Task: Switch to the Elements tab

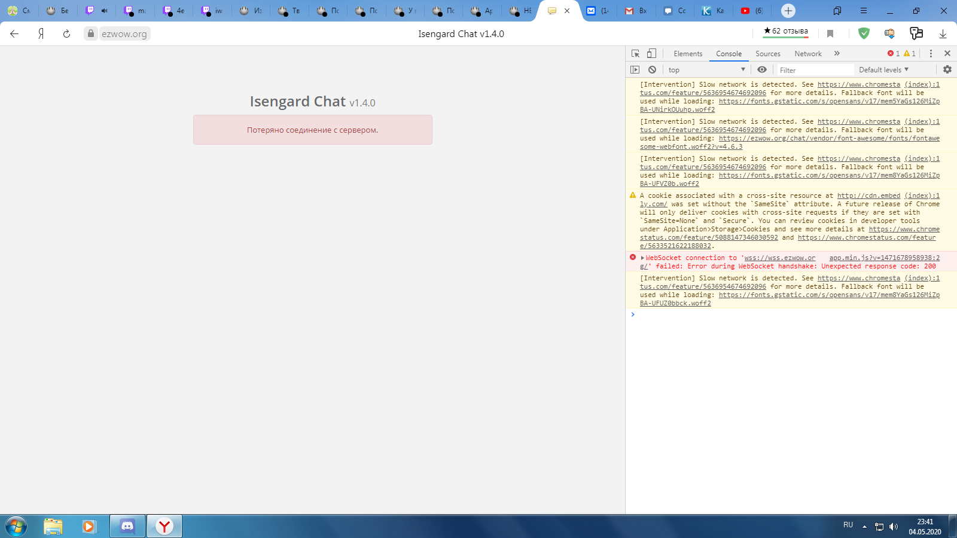Action: click(688, 54)
